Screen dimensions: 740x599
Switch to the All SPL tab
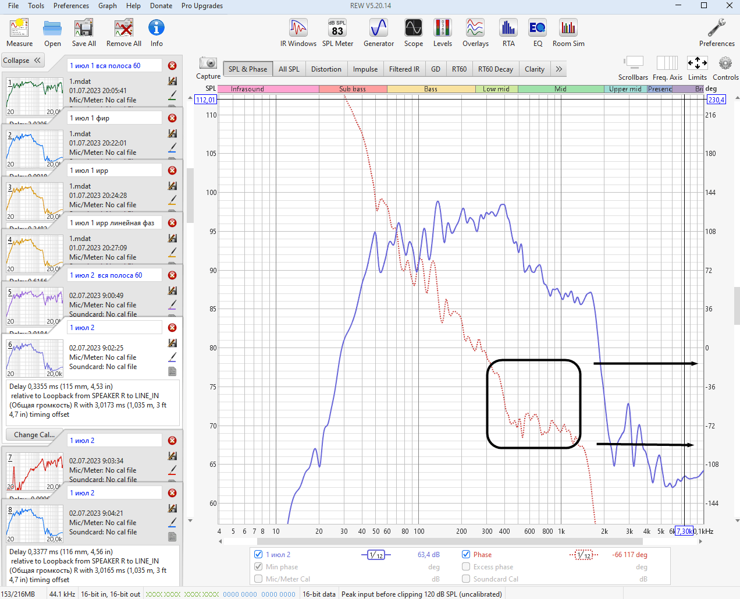(289, 69)
